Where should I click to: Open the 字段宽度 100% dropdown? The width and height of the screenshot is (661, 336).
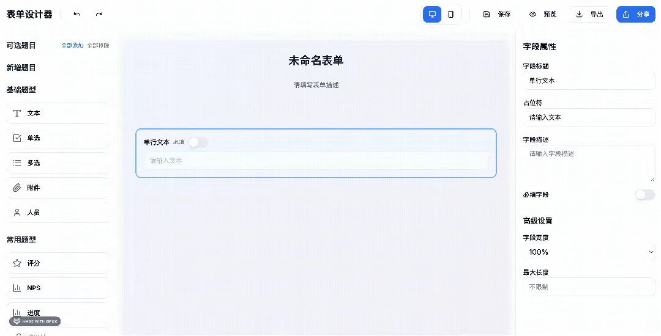click(x=589, y=252)
